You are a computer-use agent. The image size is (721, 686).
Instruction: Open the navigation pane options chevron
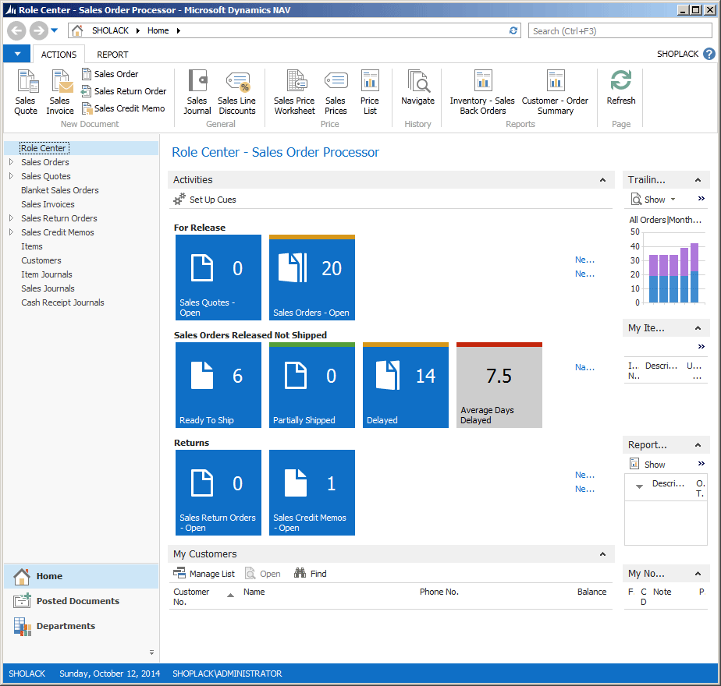[151, 652]
